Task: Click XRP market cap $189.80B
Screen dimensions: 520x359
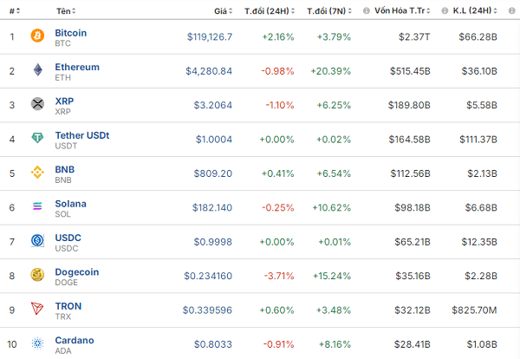Action: click(x=409, y=105)
